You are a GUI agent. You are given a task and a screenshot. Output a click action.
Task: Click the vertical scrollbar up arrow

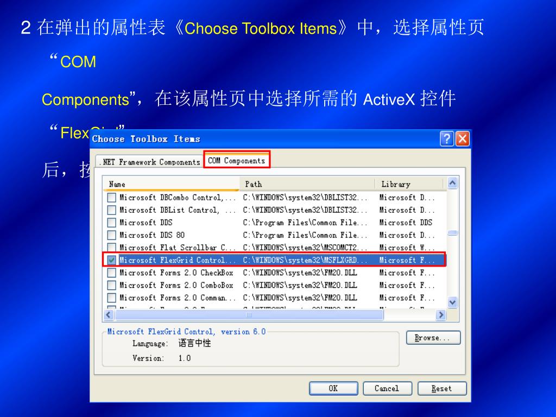[452, 183]
